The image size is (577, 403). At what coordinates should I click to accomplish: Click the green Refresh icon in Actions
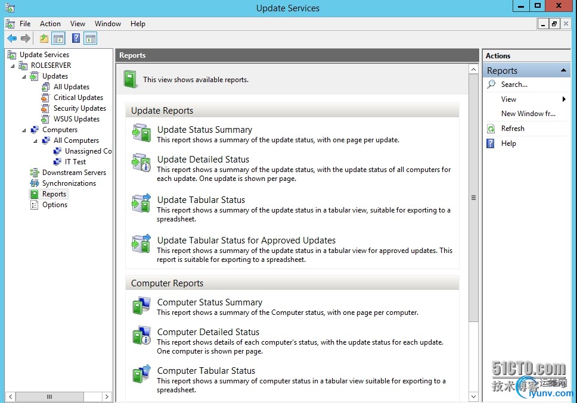pyautogui.click(x=491, y=129)
